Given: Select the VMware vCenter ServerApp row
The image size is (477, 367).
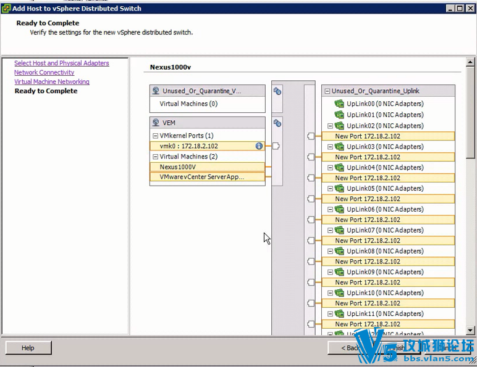Looking at the screenshot, I should pyautogui.click(x=207, y=177).
